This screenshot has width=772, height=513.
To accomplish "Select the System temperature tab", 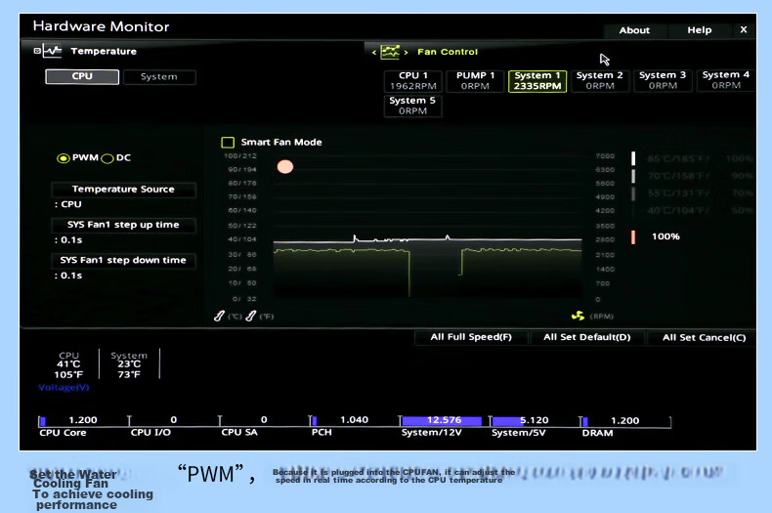I will pyautogui.click(x=159, y=77).
